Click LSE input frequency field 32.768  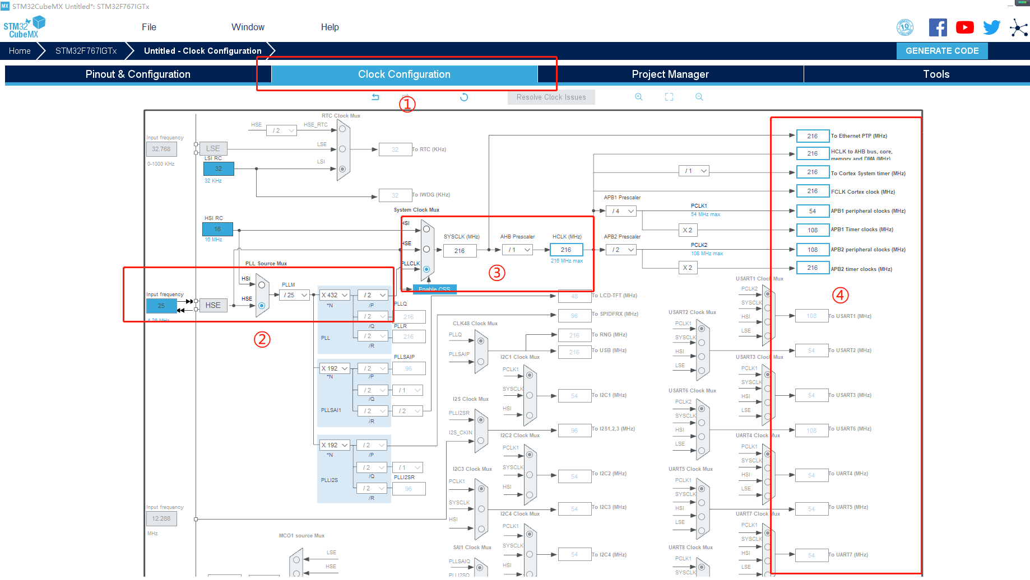coord(161,149)
